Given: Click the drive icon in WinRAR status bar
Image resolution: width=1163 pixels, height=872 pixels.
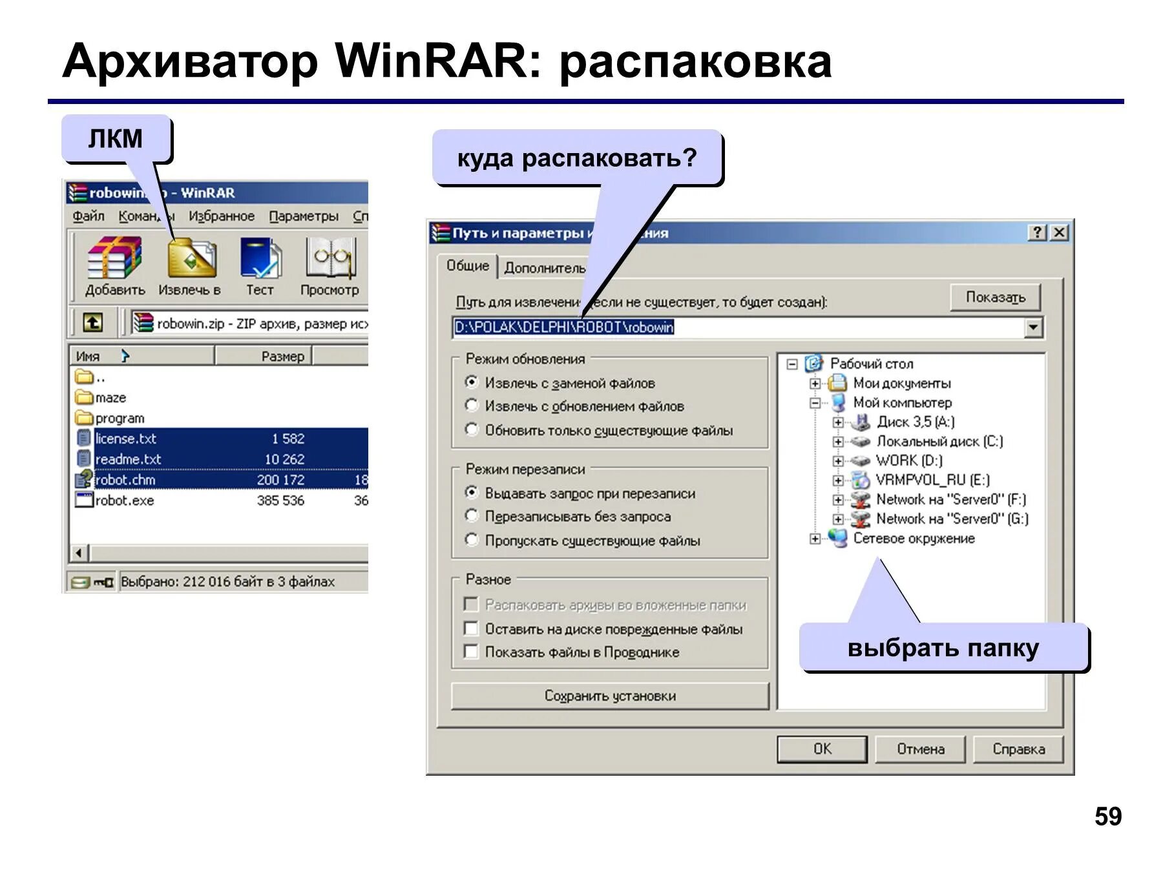Looking at the screenshot, I should coord(80,582).
